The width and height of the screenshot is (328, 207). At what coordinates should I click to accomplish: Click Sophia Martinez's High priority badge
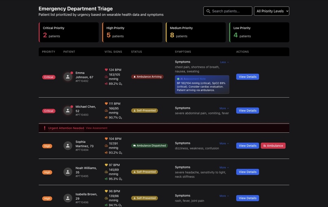pyautogui.click(x=47, y=146)
